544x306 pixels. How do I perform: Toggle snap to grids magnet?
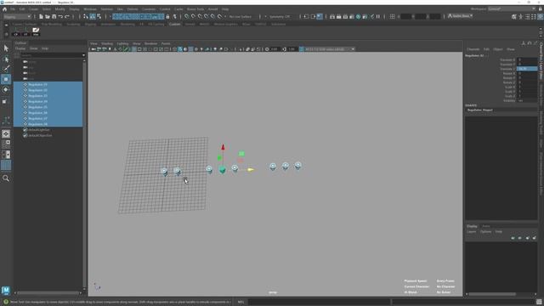coord(187,16)
